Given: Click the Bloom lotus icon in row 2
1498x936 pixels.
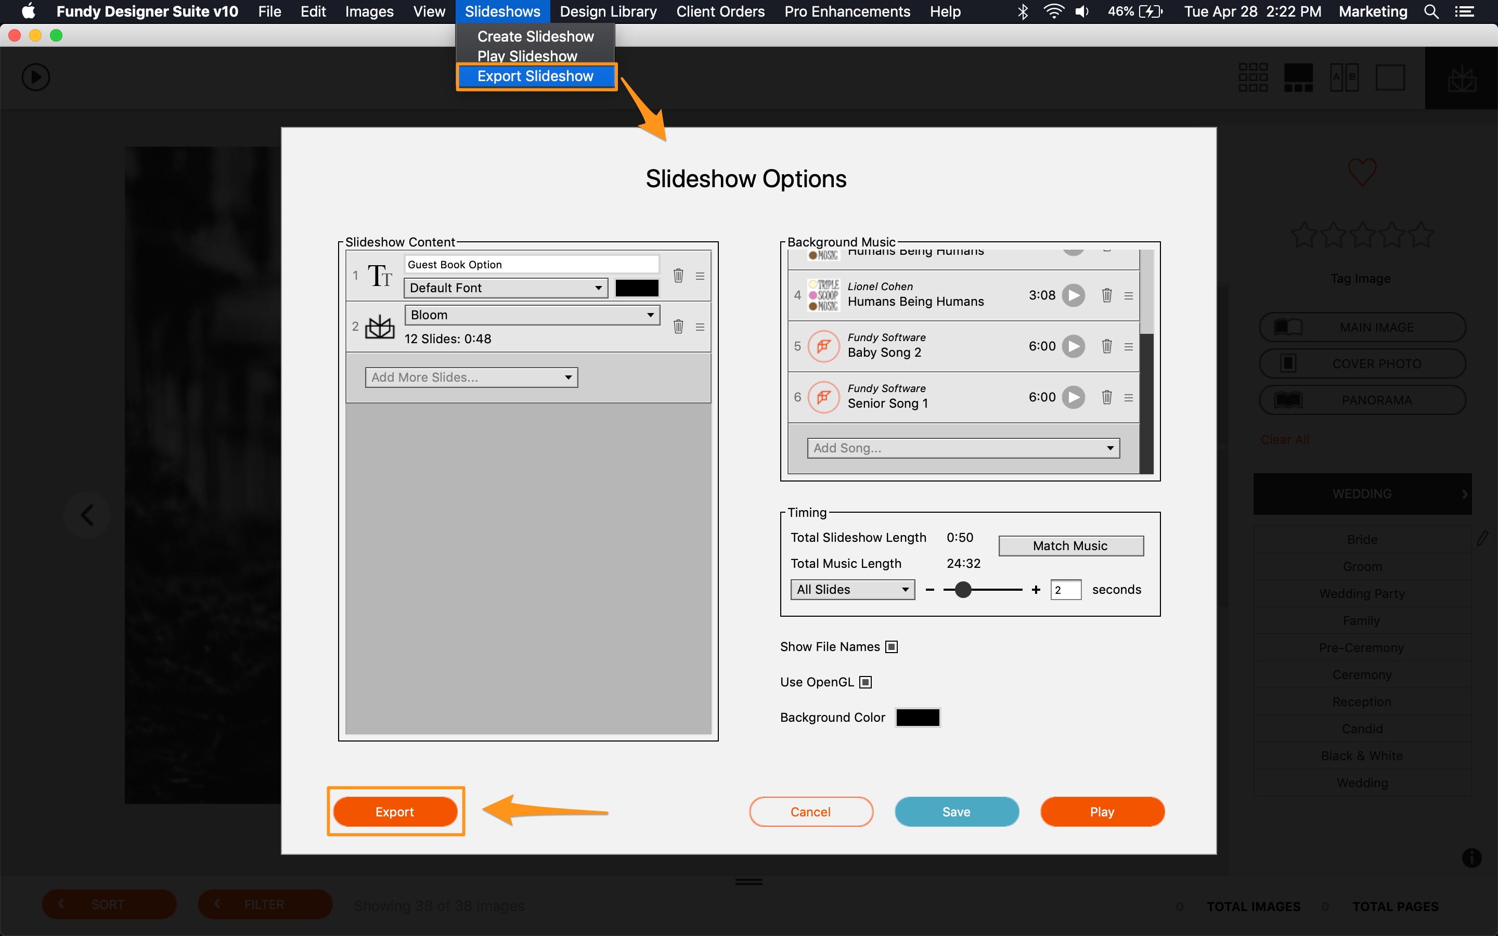Looking at the screenshot, I should (380, 327).
